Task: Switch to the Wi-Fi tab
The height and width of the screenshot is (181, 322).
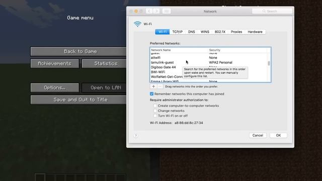Action: point(162,32)
